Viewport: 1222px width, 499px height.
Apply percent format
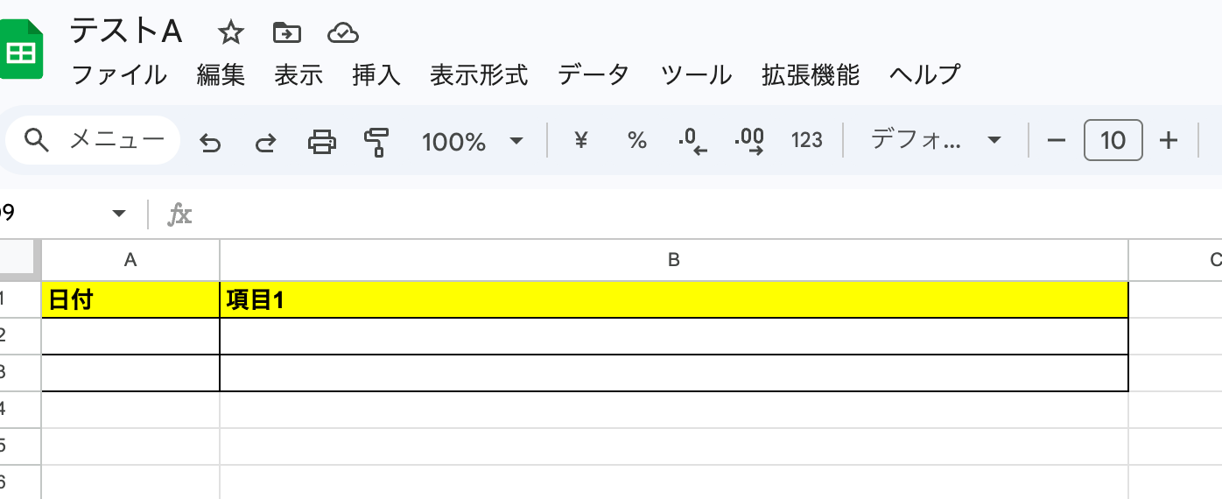click(637, 140)
